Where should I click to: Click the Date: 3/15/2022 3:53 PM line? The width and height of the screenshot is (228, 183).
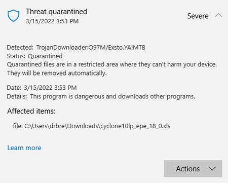[x=42, y=88]
